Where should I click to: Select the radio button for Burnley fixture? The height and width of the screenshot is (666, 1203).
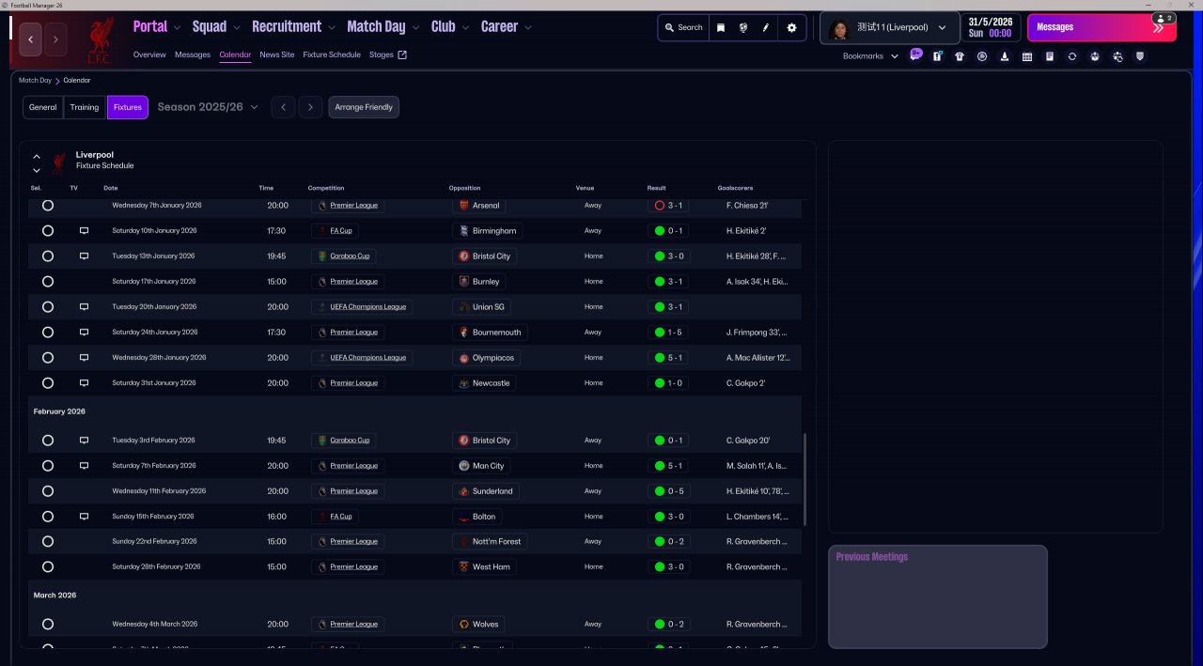[x=48, y=282]
